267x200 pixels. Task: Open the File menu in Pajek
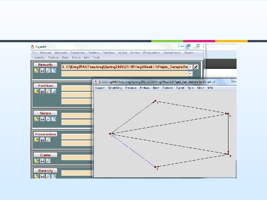(x=34, y=53)
